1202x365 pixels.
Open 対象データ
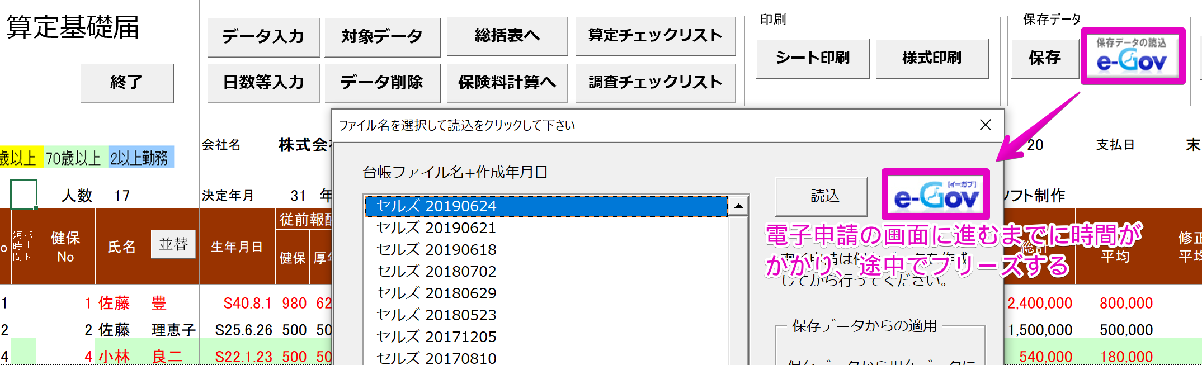coord(382,37)
